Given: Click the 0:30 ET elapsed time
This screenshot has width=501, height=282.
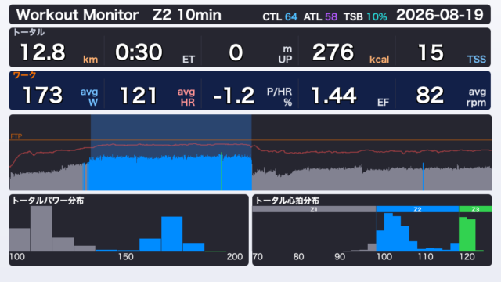Looking at the screenshot, I should [x=155, y=52].
